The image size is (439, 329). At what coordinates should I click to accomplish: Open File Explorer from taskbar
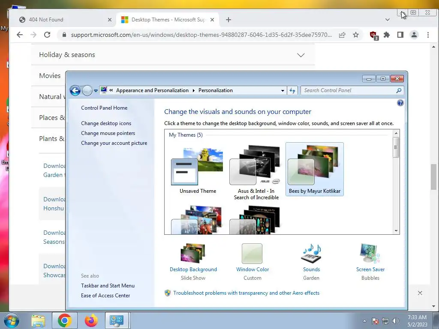pyautogui.click(x=38, y=320)
